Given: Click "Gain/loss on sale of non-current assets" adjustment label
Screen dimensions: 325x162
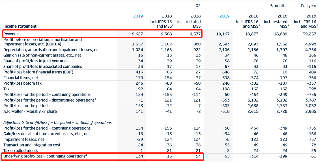Looking at the screenshot, I should tap(47, 134).
